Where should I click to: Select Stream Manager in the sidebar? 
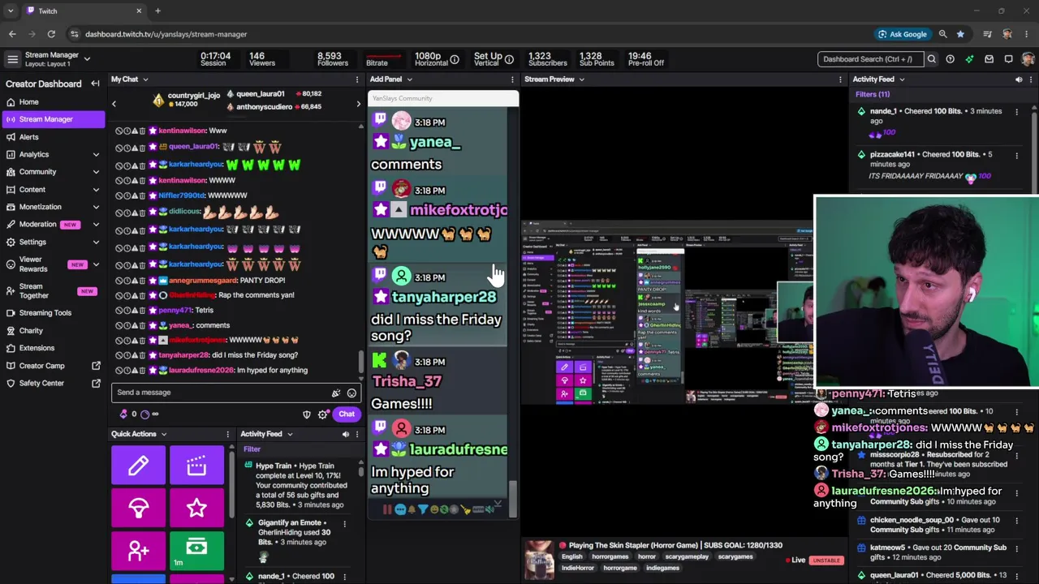point(53,119)
